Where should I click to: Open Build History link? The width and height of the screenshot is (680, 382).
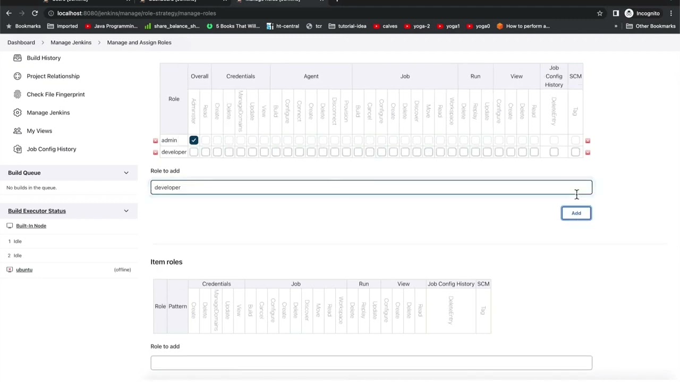click(x=44, y=58)
